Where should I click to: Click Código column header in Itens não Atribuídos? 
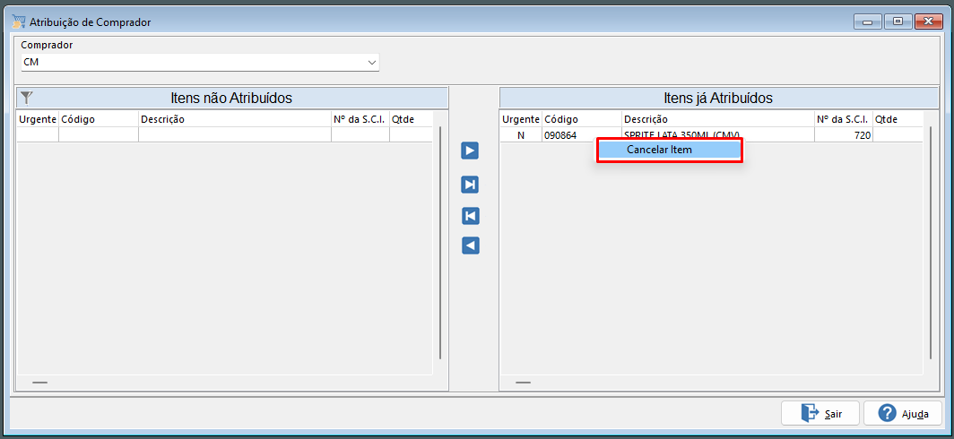coord(99,119)
